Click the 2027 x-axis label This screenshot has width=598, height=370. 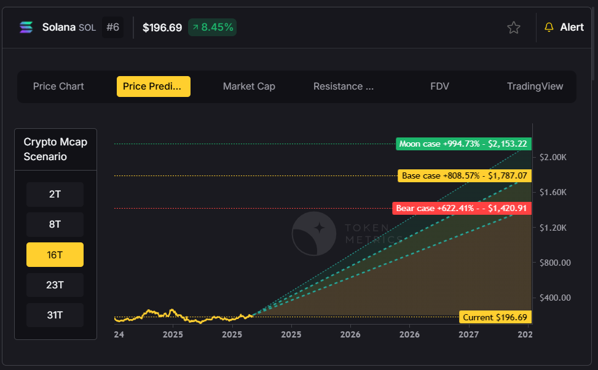468,334
